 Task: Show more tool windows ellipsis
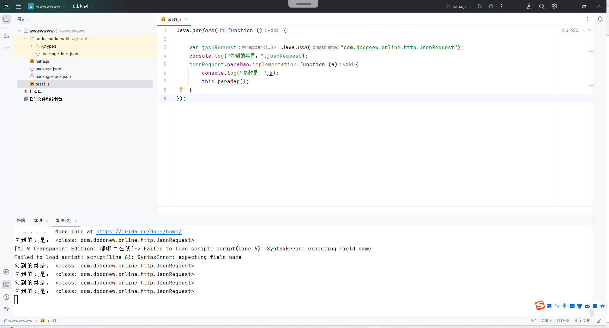(6, 48)
